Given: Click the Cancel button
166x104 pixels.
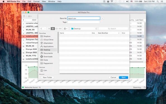Looking at the screenshot, I should click(113, 77).
